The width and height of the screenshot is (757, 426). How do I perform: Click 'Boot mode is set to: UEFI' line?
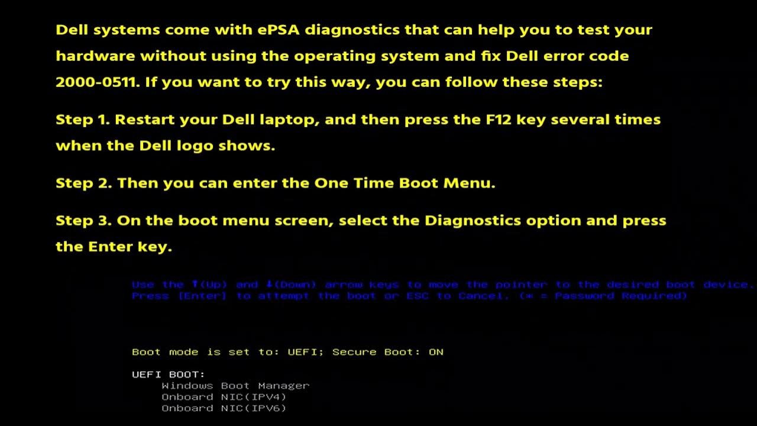pyautogui.click(x=287, y=351)
